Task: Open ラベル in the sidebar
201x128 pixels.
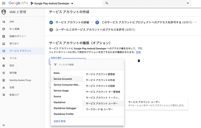Action: 22,58
